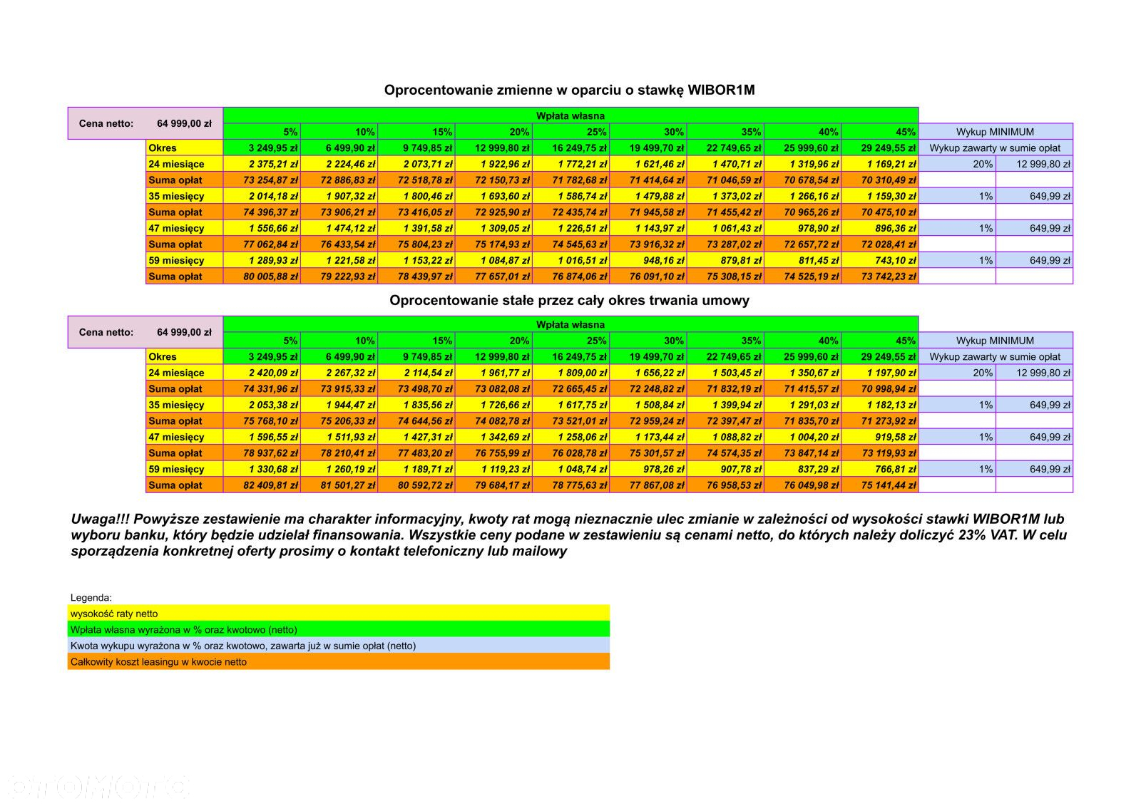
Task: Click the 'Oprocentowanie zmienne w oparciu o stawkę WIBOR1M' heading
Action: click(x=569, y=90)
